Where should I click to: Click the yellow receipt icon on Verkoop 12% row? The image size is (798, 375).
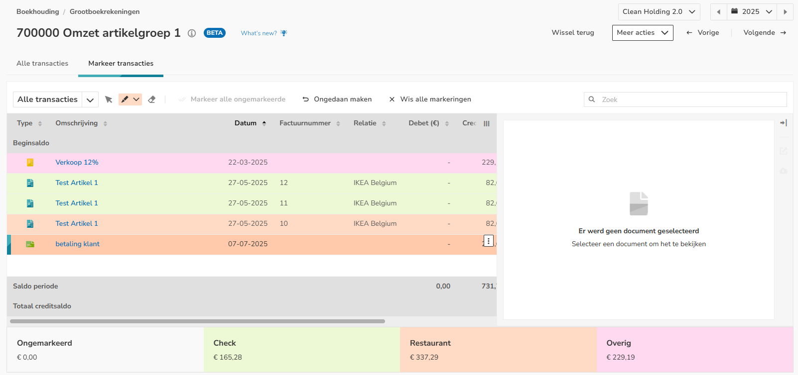pyautogui.click(x=30, y=163)
